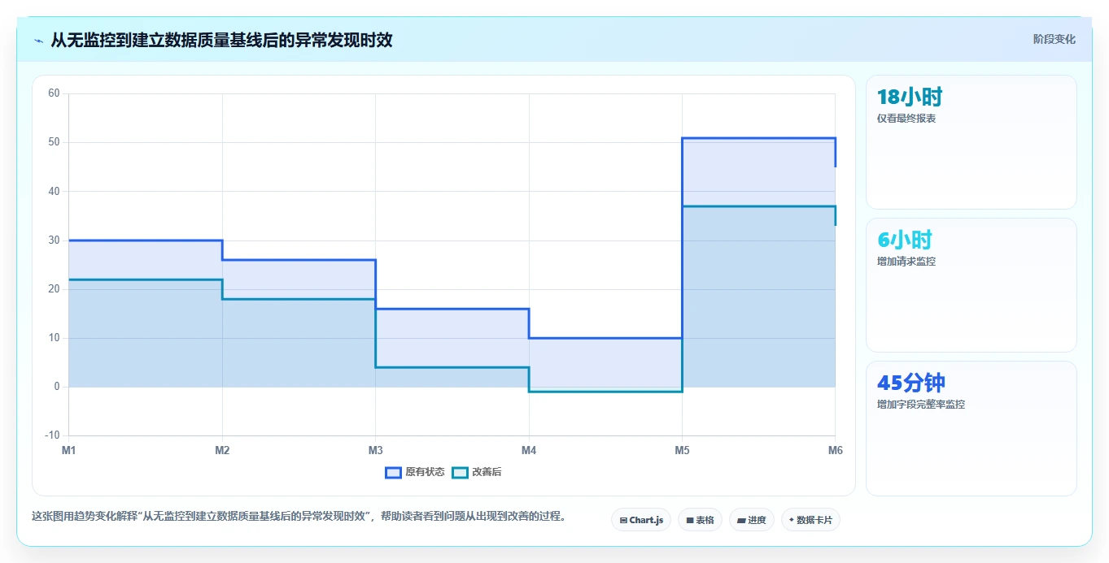Image resolution: width=1109 pixels, height=563 pixels.
Task: Click the M2 axis label
Action: pyautogui.click(x=222, y=450)
